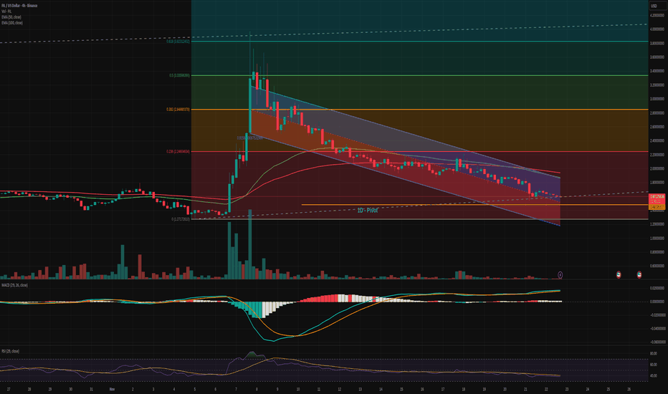Click the orange pivot price label
Viewport: 668px width, 394px height.
[657, 206]
